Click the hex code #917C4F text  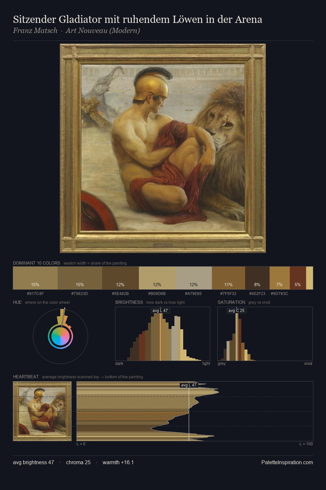35,293
